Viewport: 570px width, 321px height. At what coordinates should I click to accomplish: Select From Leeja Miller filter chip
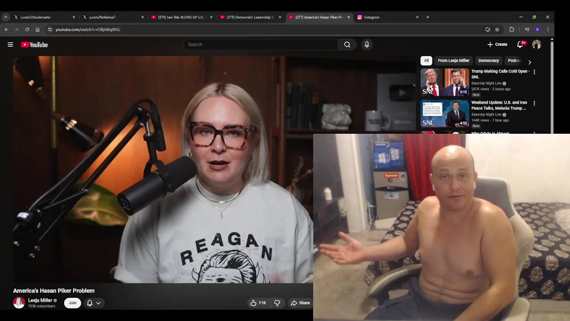click(x=453, y=61)
